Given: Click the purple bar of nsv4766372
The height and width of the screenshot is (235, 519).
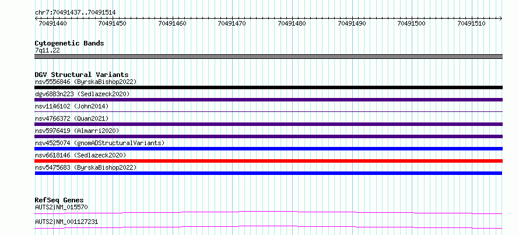Looking at the screenshot, I should pyautogui.click(x=268, y=124).
